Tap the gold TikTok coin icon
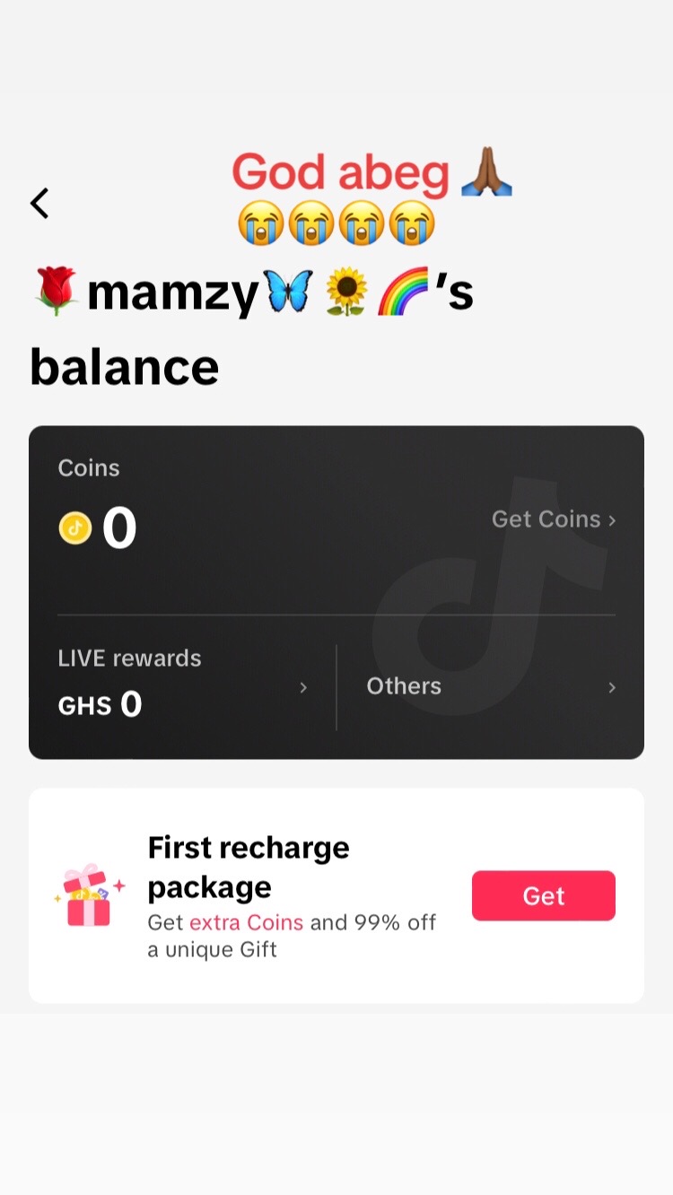 (75, 528)
